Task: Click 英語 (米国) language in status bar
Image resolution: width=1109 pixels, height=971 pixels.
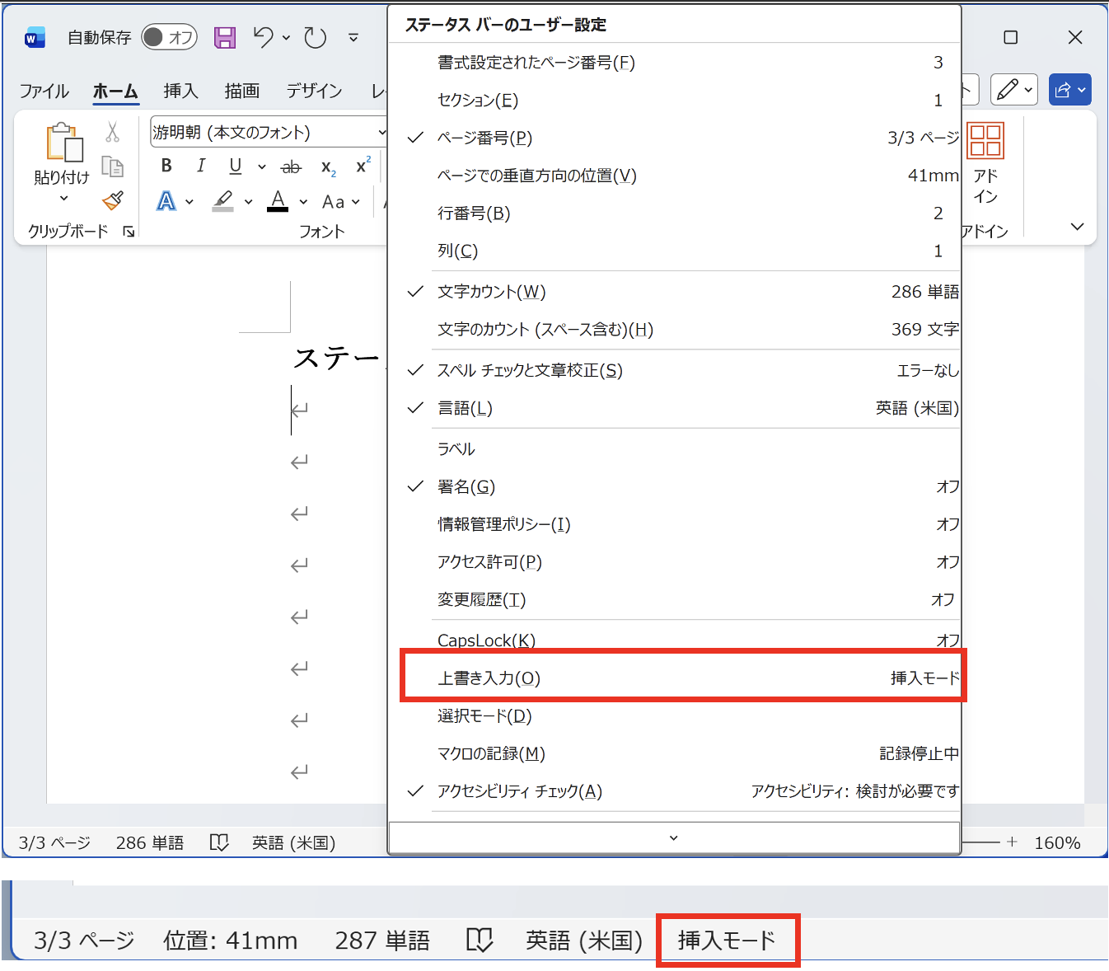Action: pos(293,842)
